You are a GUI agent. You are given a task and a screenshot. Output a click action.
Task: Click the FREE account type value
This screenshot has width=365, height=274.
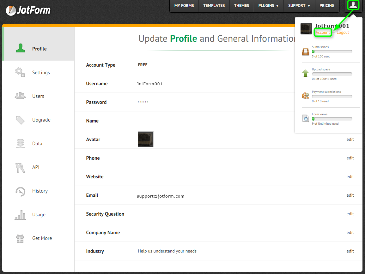pos(143,65)
